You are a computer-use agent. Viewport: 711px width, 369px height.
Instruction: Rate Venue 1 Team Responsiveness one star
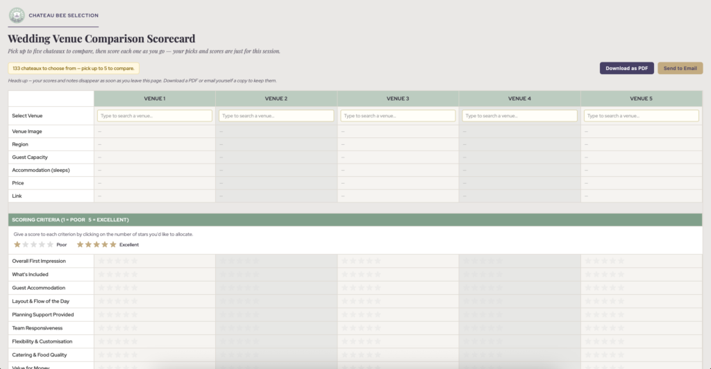pyautogui.click(x=101, y=328)
